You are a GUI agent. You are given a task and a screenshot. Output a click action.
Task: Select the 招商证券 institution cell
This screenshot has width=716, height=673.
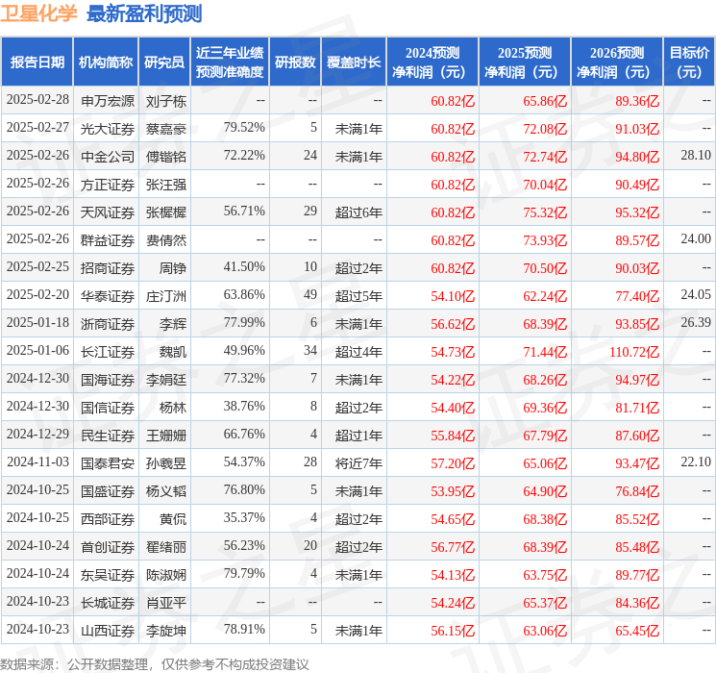coord(108,268)
